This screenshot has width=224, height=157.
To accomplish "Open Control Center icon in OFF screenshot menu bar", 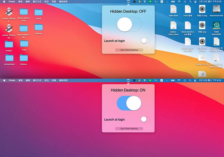I will click(x=196, y=2).
